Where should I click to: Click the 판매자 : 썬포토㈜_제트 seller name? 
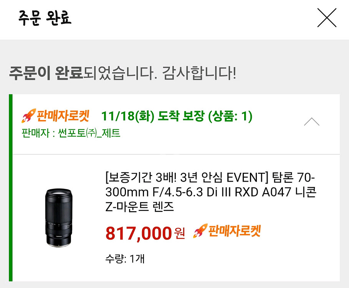click(x=71, y=133)
